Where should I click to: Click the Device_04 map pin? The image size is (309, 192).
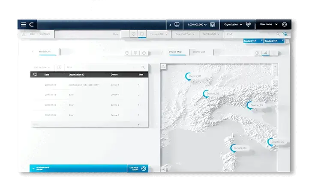coord(234,148)
